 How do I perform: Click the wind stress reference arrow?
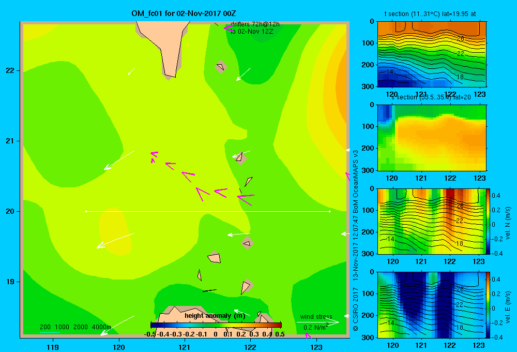(x=318, y=322)
